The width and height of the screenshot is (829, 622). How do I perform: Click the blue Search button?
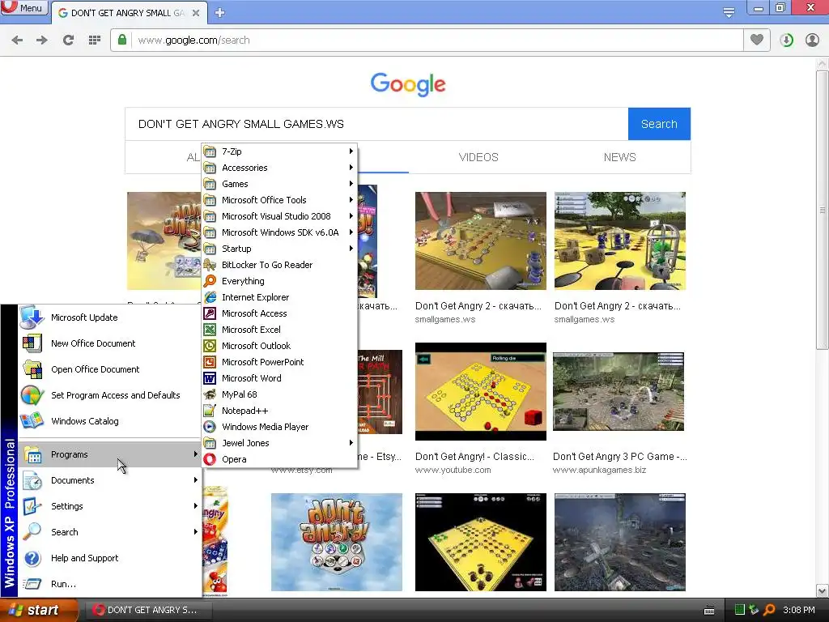click(659, 124)
